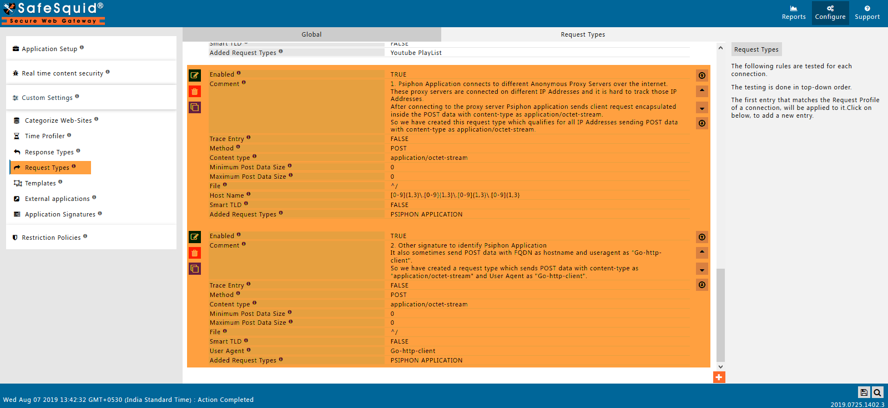Move '2. Other signature' entry down one
This screenshot has height=408, width=888.
pyautogui.click(x=702, y=269)
